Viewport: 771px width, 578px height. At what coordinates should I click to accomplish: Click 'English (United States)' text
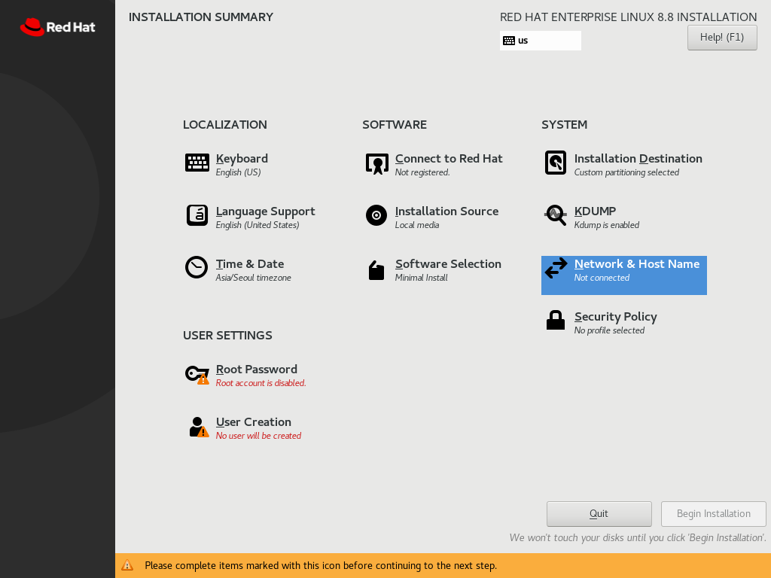[258, 225]
